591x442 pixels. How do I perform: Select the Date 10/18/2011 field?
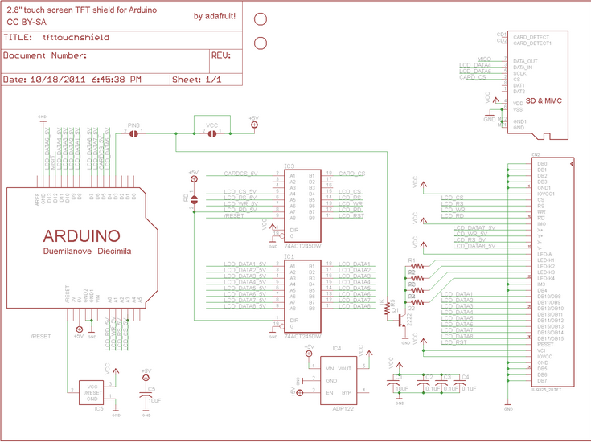(85, 79)
